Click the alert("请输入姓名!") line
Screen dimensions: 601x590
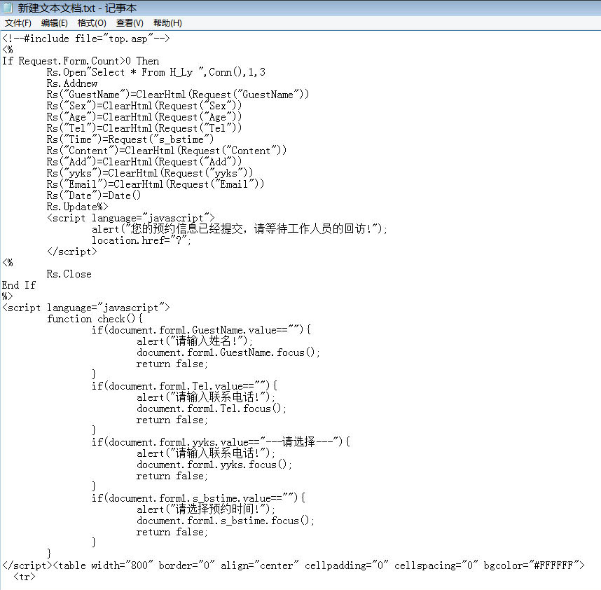tap(194, 341)
